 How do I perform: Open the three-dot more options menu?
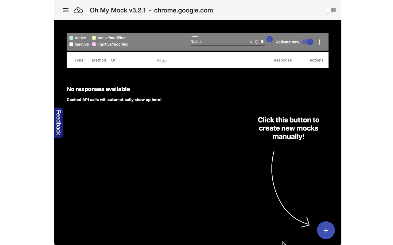pyautogui.click(x=320, y=42)
